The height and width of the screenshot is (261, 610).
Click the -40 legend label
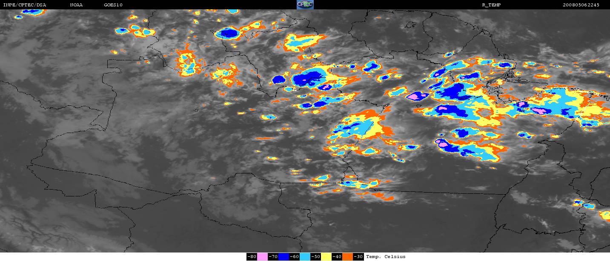pos(337,257)
